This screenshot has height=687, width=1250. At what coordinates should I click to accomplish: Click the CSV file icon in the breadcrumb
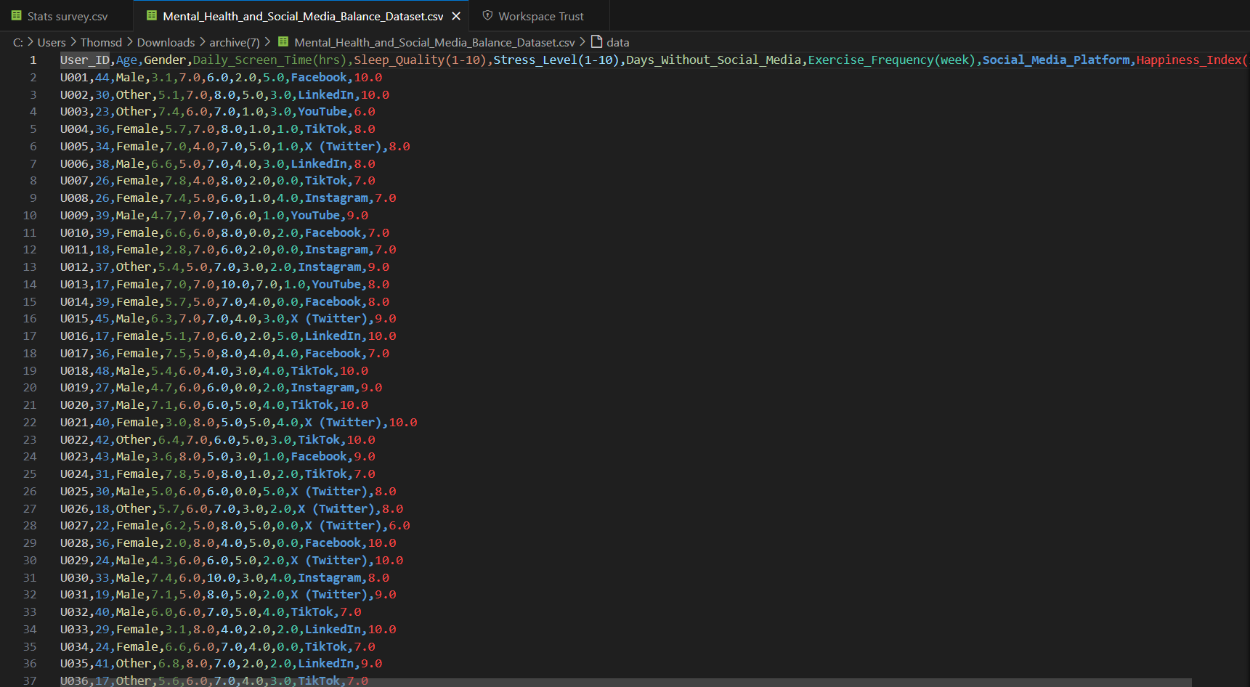coord(283,42)
